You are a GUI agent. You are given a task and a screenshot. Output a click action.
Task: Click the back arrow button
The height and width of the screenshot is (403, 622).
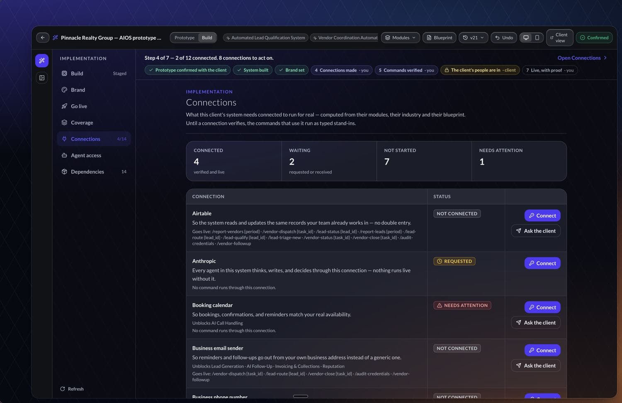(x=43, y=38)
